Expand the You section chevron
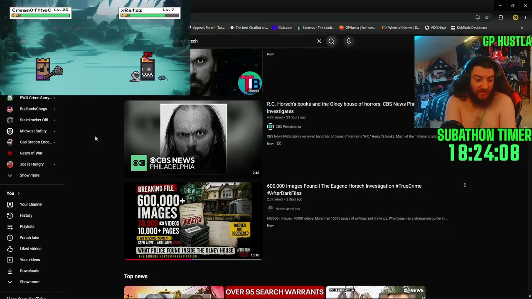 (19, 194)
